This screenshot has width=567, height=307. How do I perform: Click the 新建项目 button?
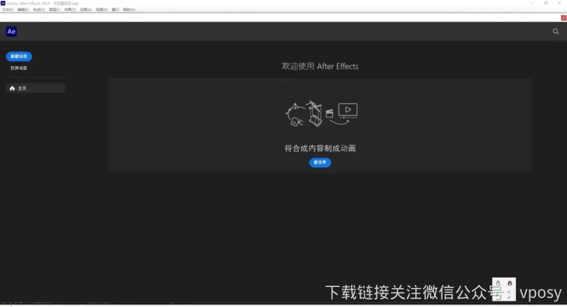[x=19, y=56]
